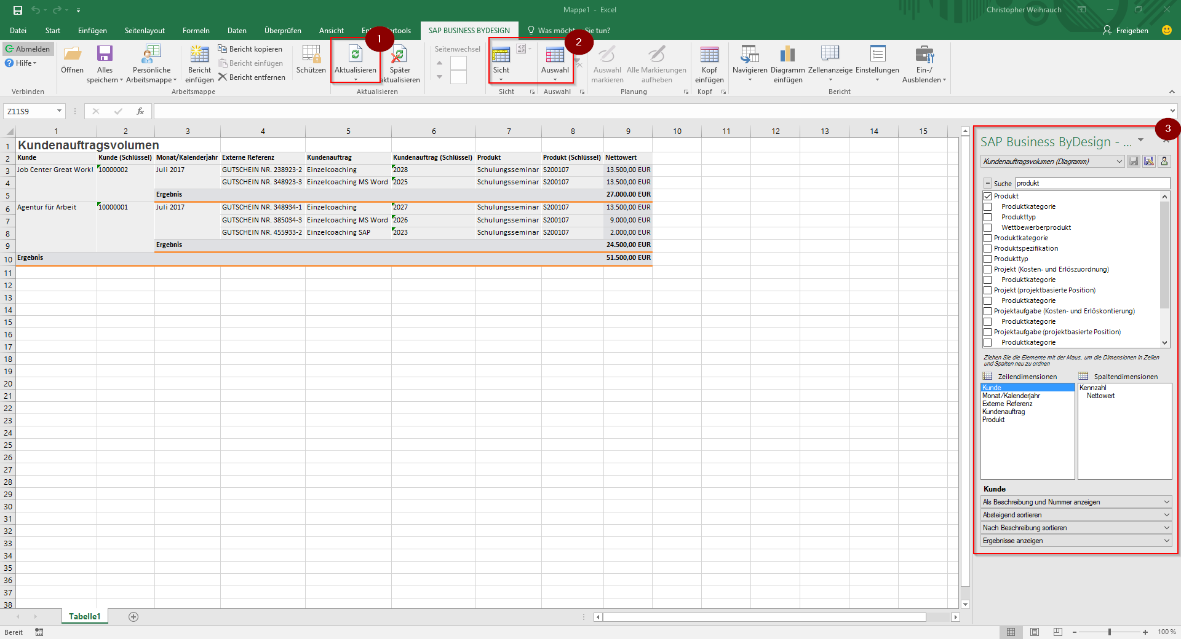Open the Hilfe help menu

click(x=21, y=63)
